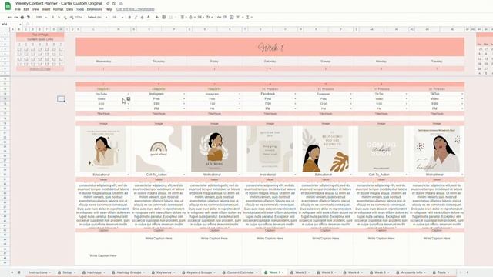Open the All Sheets list icon

[x=18, y=272]
